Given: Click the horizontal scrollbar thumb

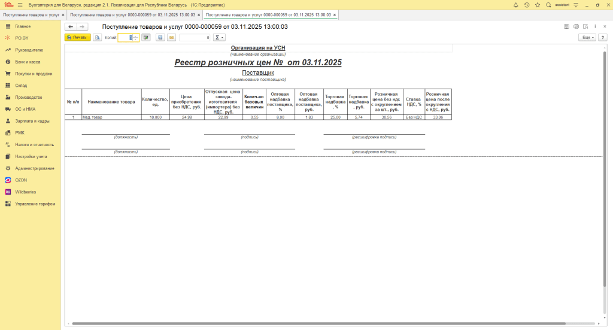Looking at the screenshot, I should [318, 324].
